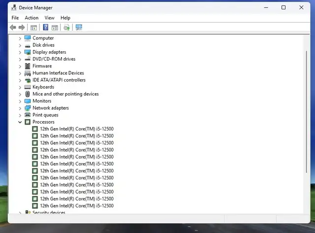The height and width of the screenshot is (233, 315).
Task: Select the IDE ATA/ATAPI controllers label
Action: tap(59, 80)
